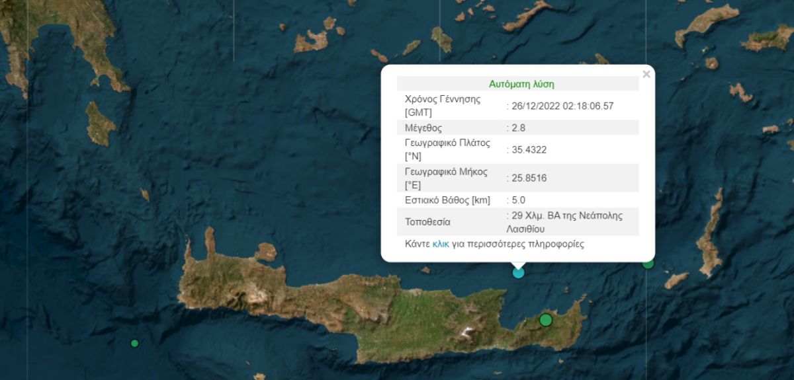Click the timestamp value 26/12/2022 02:18:06.57

tap(562, 105)
